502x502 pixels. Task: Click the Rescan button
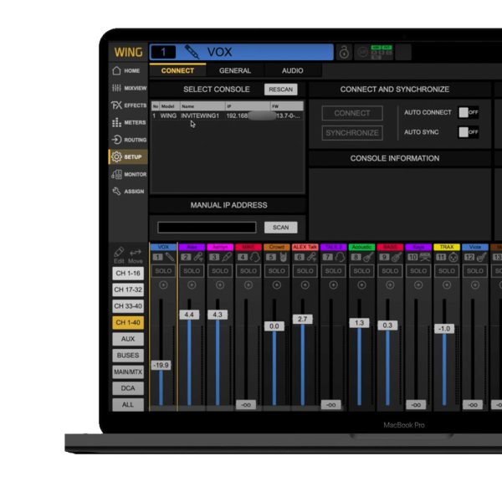(x=281, y=90)
